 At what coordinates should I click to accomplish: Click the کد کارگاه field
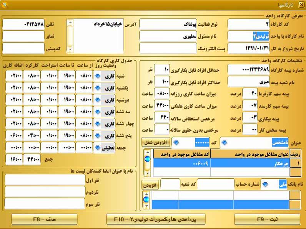248,24
